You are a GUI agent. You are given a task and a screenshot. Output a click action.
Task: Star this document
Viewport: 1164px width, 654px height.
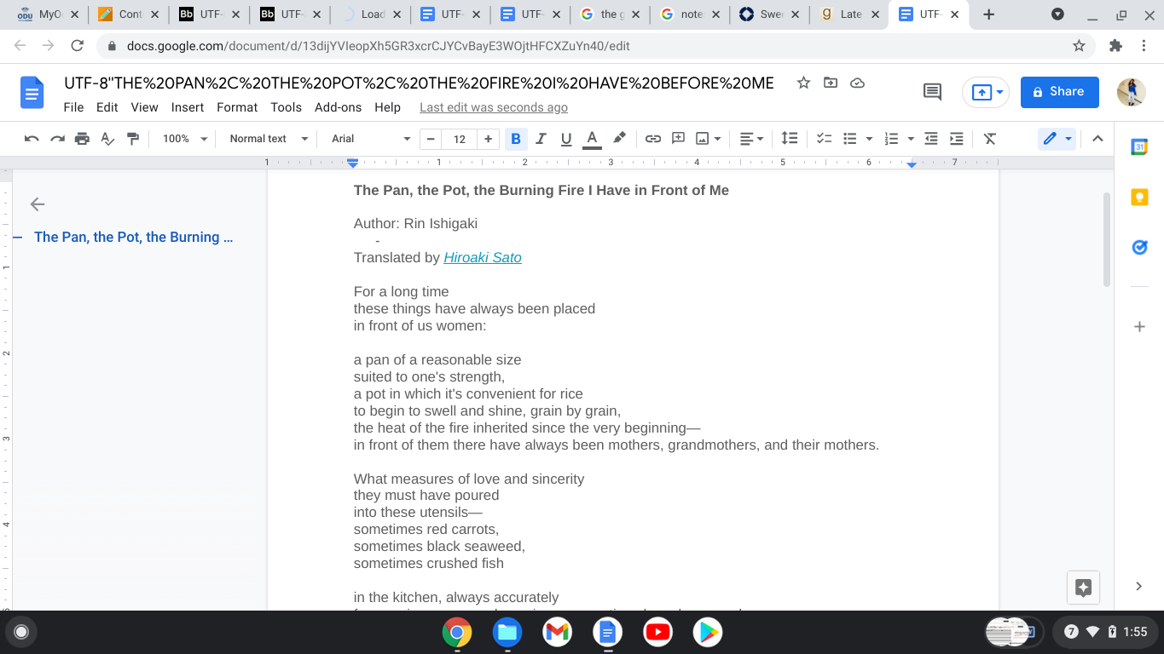coord(803,83)
